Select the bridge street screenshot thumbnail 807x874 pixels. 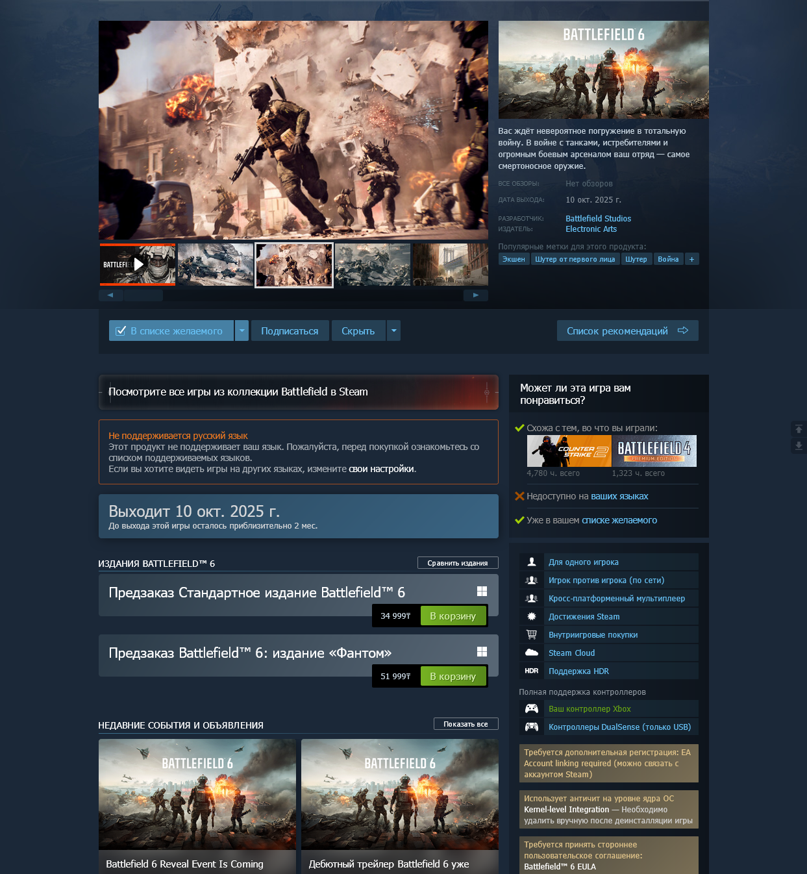(x=451, y=264)
